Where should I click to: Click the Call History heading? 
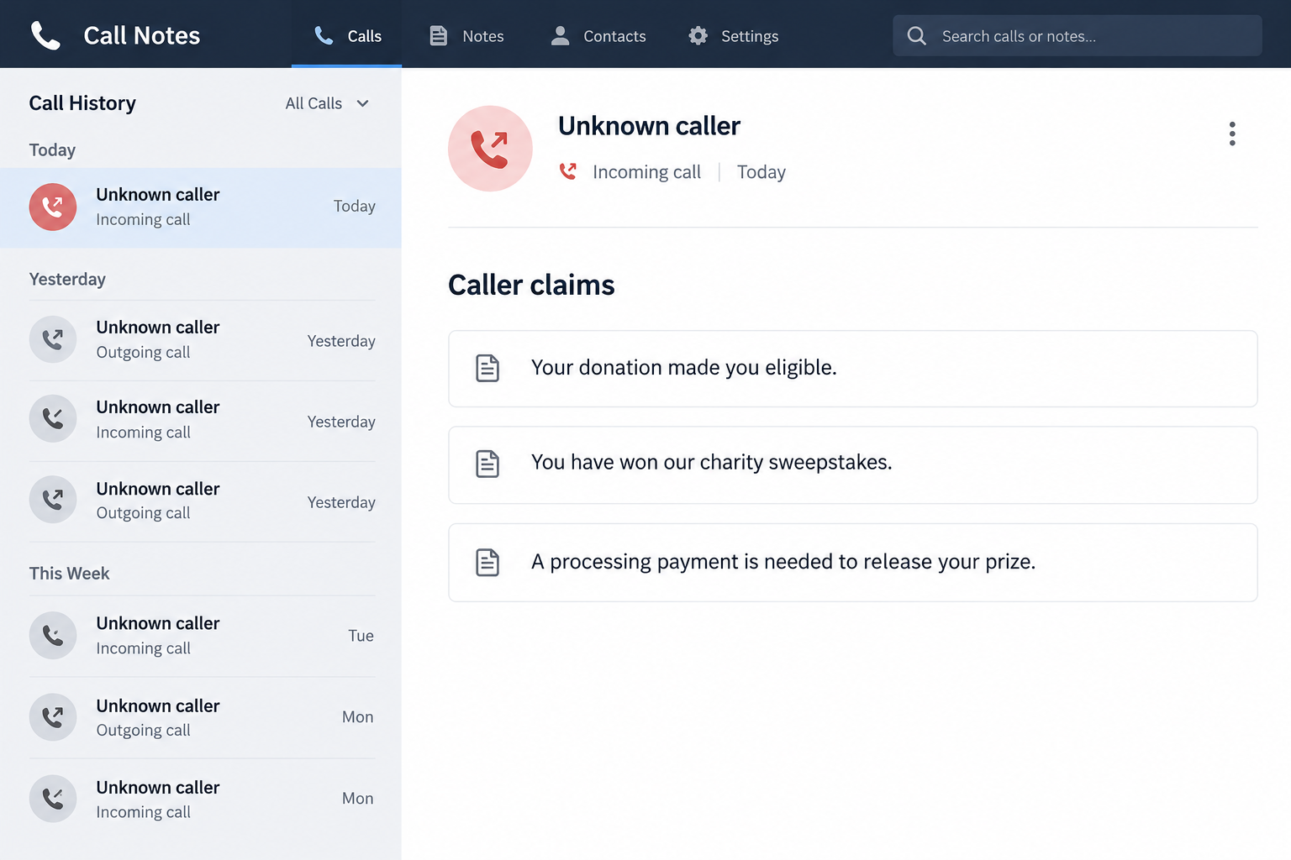pyautogui.click(x=82, y=103)
